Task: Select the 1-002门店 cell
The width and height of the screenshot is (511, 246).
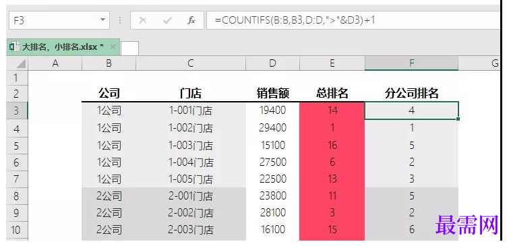Action: click(191, 128)
